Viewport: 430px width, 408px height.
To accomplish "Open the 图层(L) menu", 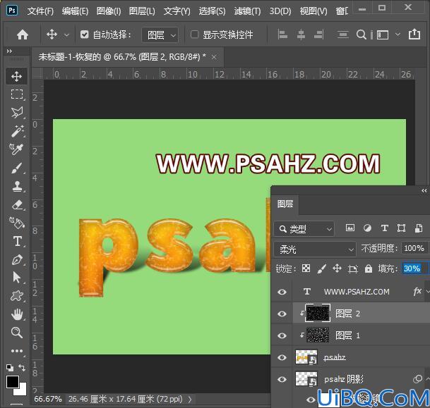I will 142,11.
